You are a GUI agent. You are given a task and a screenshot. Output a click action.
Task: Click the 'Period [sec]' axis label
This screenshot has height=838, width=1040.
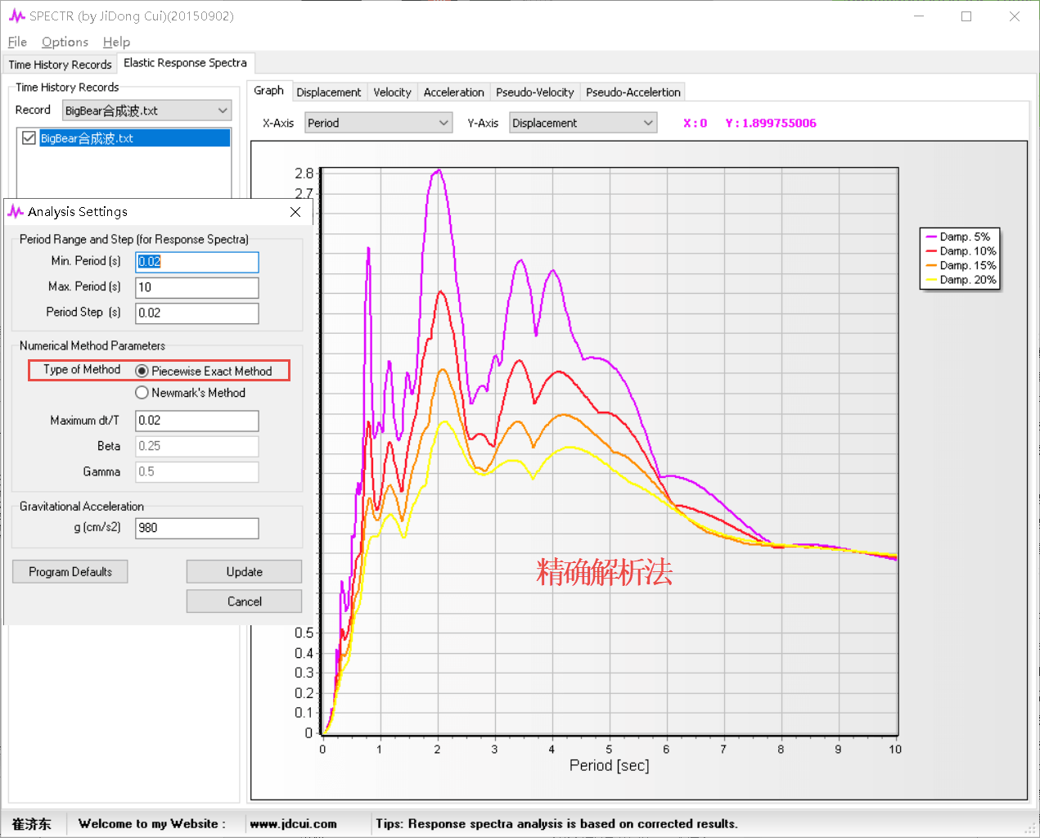610,766
